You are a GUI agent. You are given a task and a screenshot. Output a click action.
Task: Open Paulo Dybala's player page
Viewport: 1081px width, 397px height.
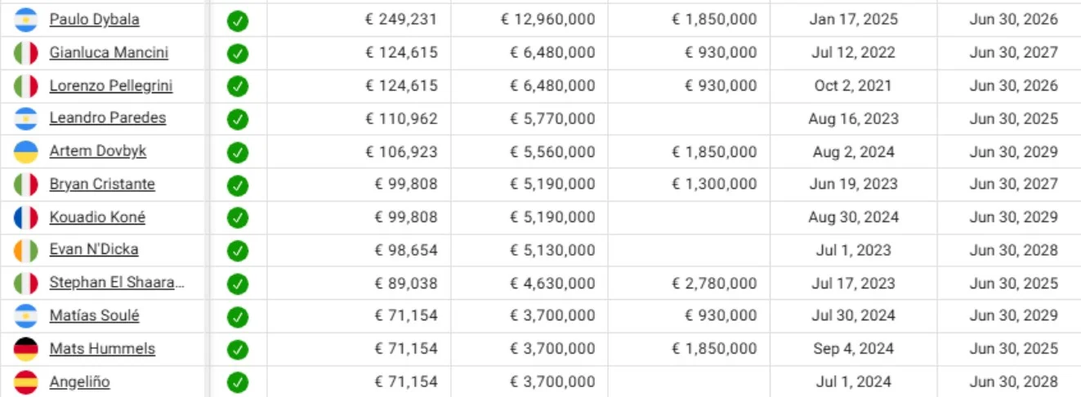click(x=94, y=20)
